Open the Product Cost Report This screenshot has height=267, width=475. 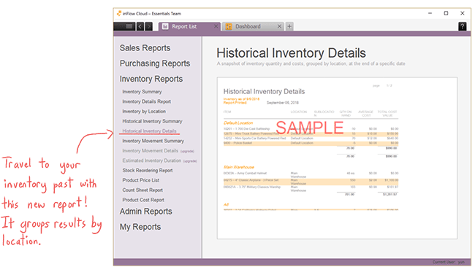[143, 200]
